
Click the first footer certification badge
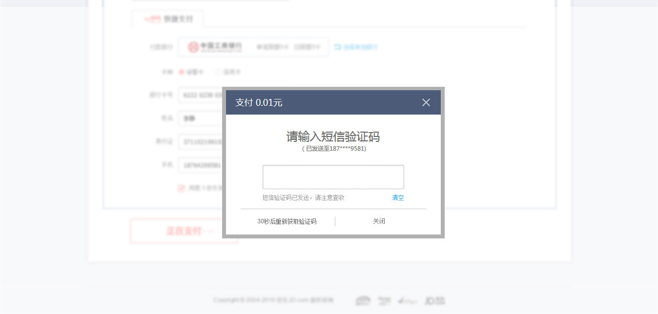[x=363, y=300]
